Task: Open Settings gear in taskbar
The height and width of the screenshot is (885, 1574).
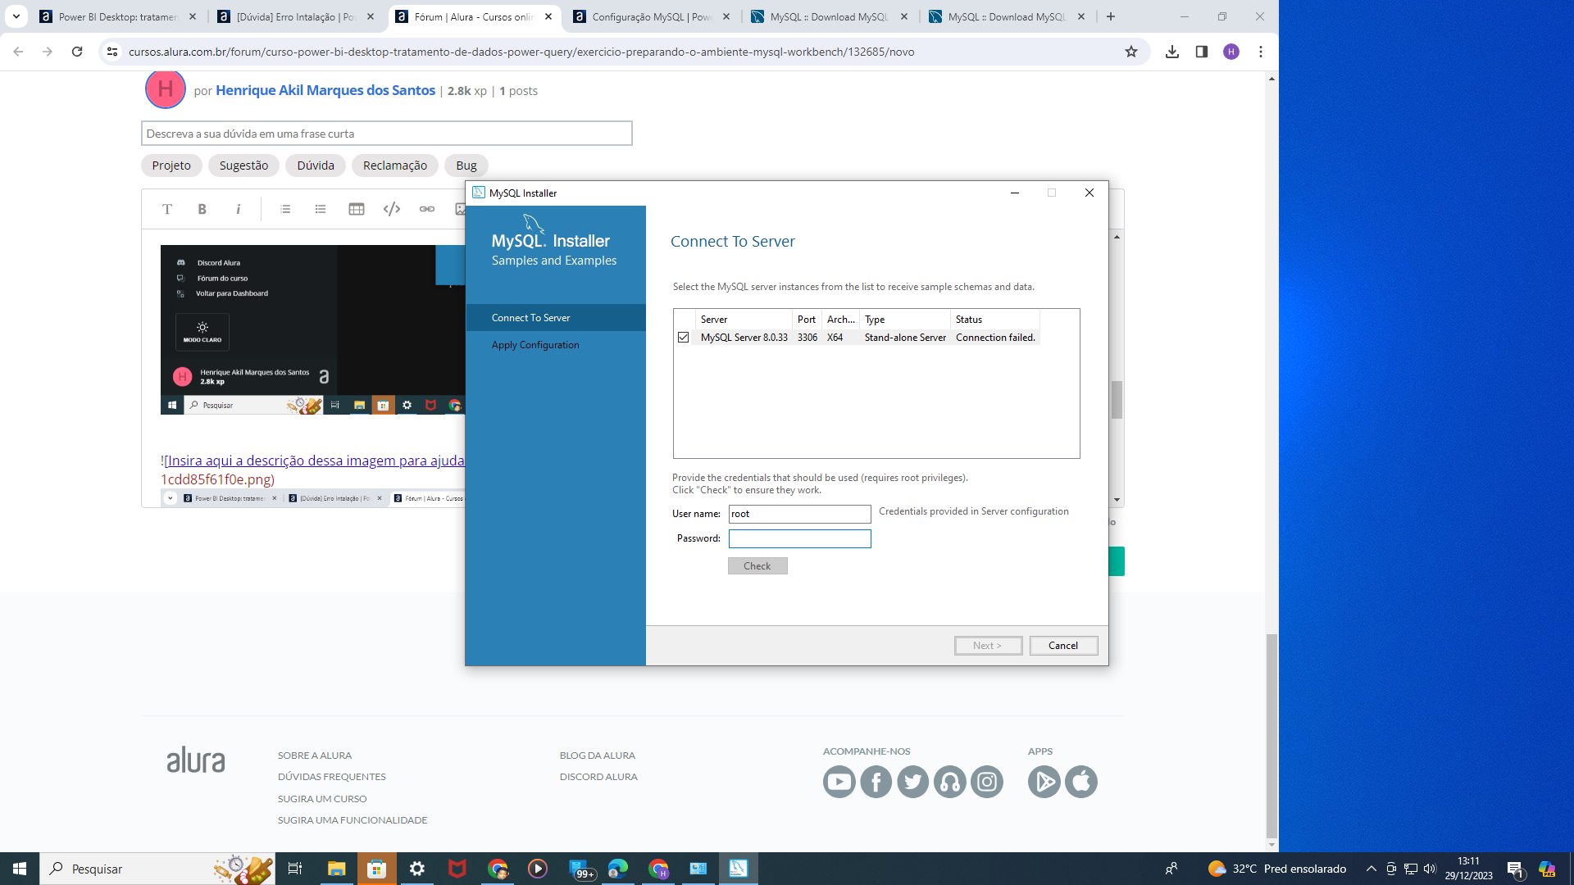Action: point(417,869)
